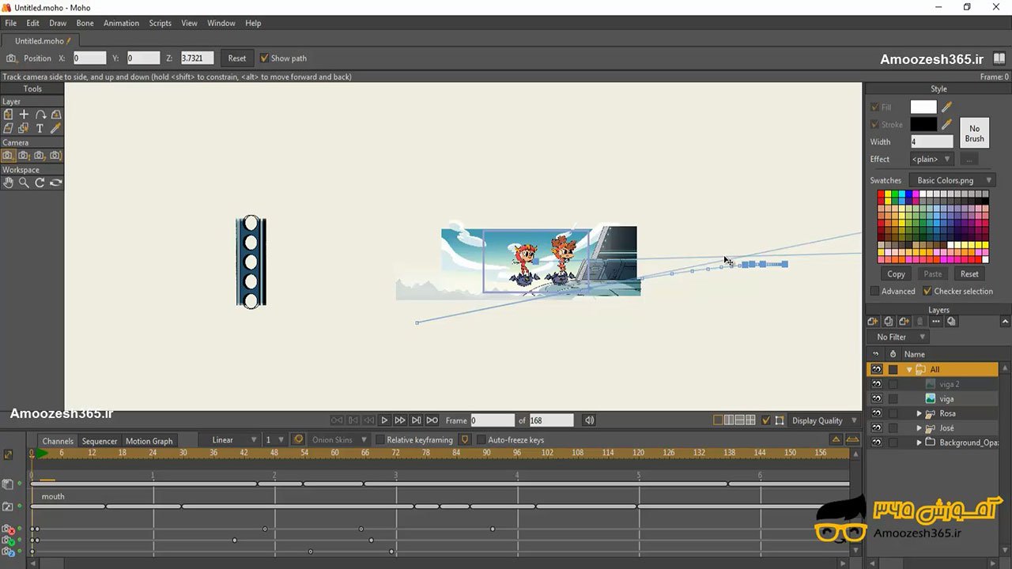This screenshot has height=569, width=1012.
Task: Click the import layer icon in Layers panel
Action: pos(904,322)
